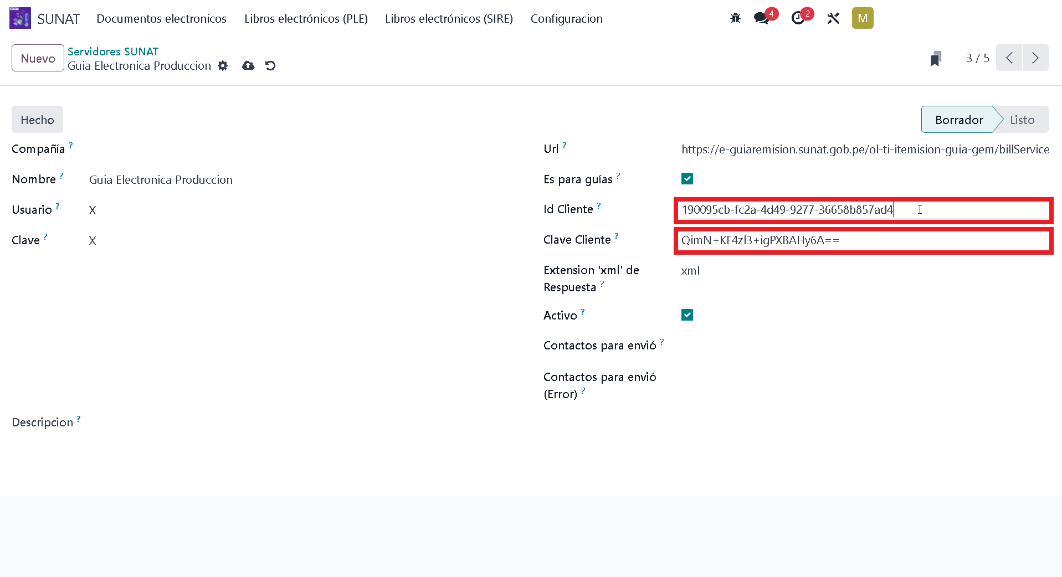Click the Hecho button

click(37, 120)
